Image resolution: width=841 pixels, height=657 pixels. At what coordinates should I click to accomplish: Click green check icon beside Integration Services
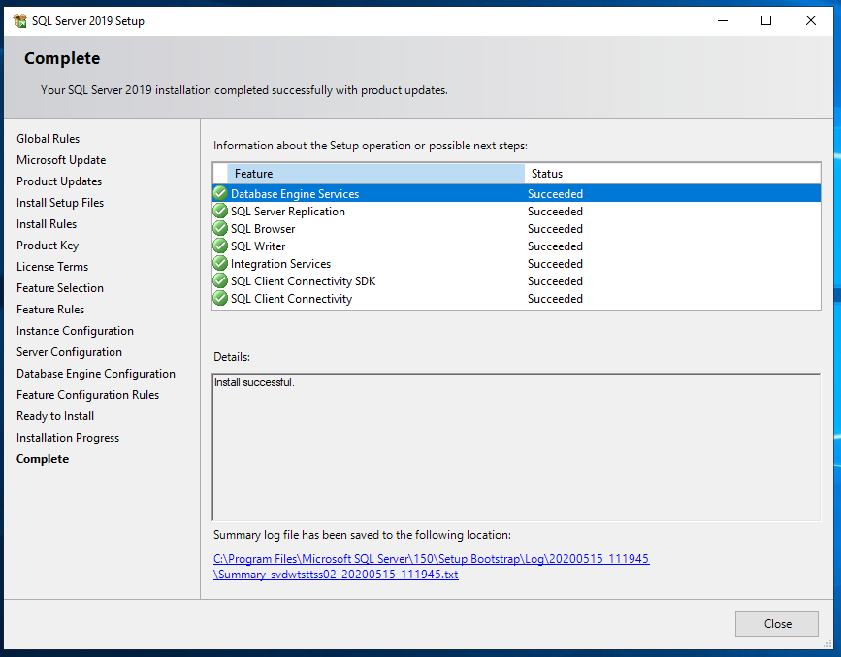220,264
